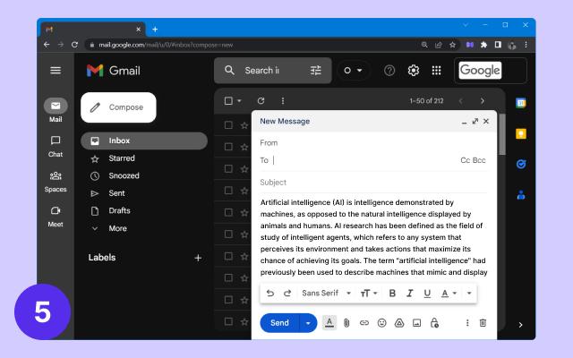Image resolution: width=573 pixels, height=358 pixels.
Task: Open the Chat section in sidebar
Action: (56, 146)
